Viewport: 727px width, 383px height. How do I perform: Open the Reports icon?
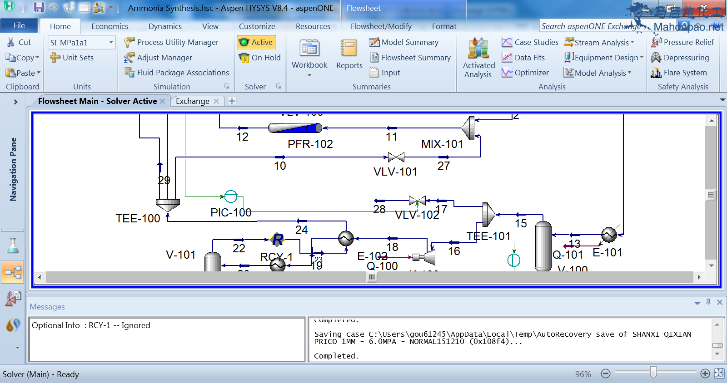[x=349, y=48]
